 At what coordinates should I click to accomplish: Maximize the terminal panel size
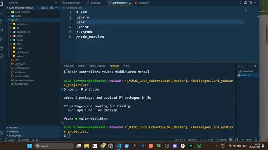coord(250,66)
